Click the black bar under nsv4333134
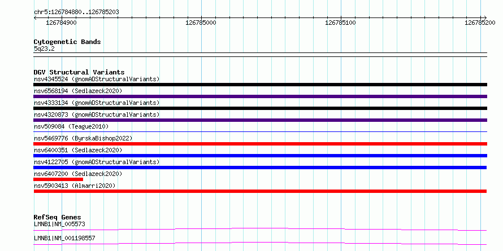The height and width of the screenshot is (251, 503). [260, 108]
